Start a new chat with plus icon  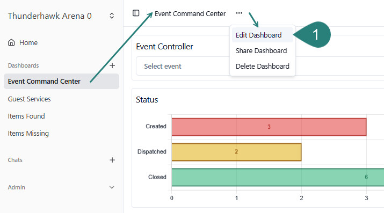pos(112,160)
